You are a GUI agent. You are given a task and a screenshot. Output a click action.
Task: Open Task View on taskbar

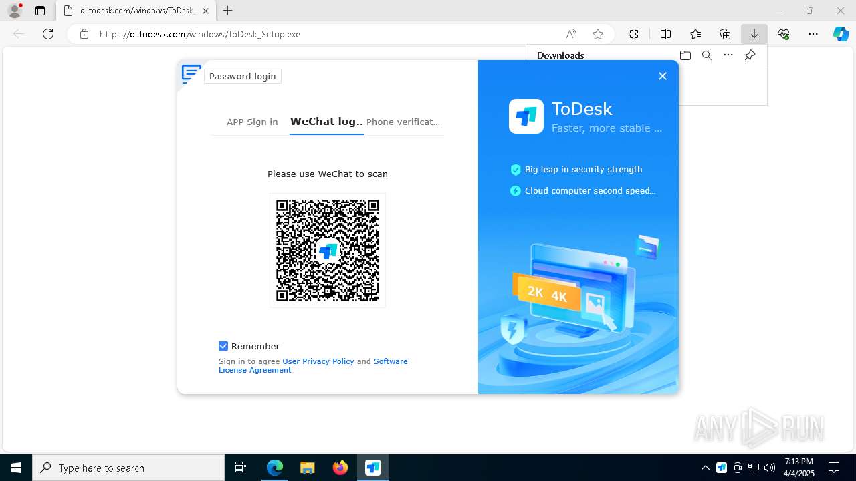pyautogui.click(x=241, y=468)
